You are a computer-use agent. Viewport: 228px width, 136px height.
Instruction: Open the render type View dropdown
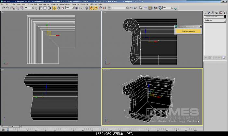coord(168,7)
